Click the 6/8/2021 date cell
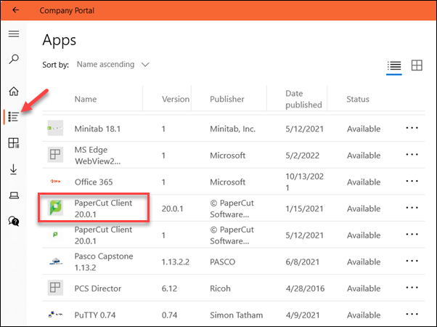The height and width of the screenshot is (327, 437). point(303,262)
